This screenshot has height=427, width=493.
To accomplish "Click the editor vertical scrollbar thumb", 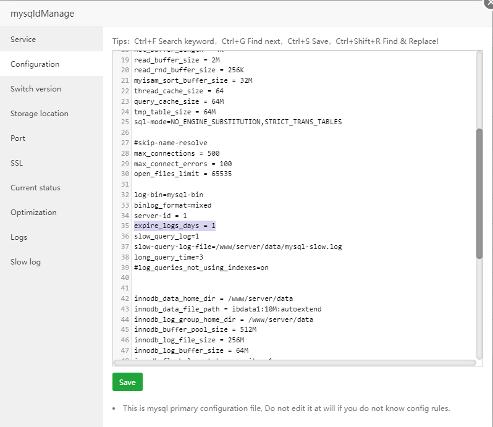I will [x=479, y=193].
